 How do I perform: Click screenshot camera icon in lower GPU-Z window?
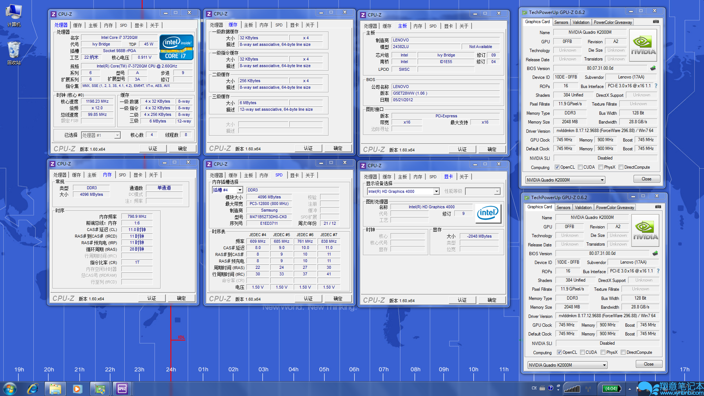click(x=658, y=207)
